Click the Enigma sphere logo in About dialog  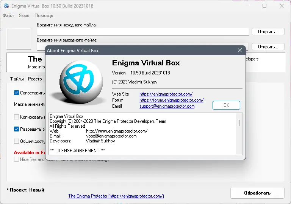81,82
